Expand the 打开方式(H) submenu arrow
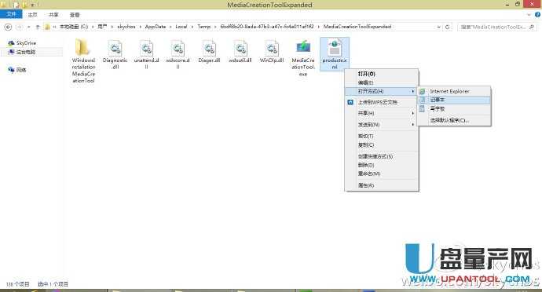Image resolution: width=542 pixels, height=292 pixels. [x=412, y=91]
